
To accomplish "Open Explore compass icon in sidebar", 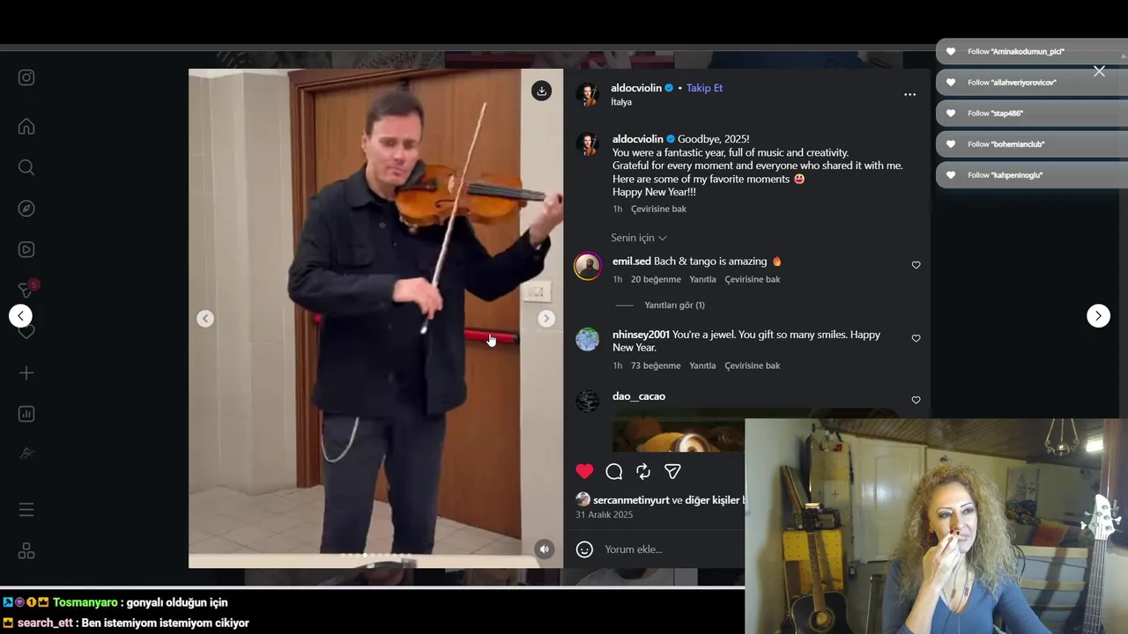I will (x=26, y=209).
